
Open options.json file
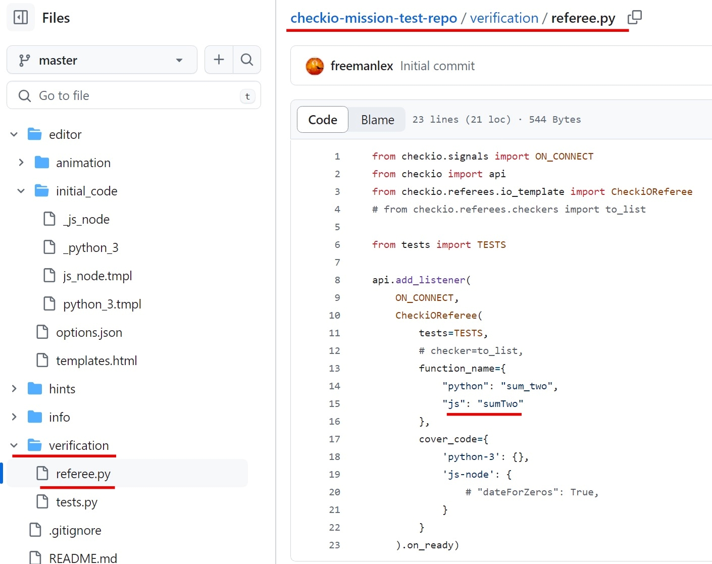(x=89, y=332)
